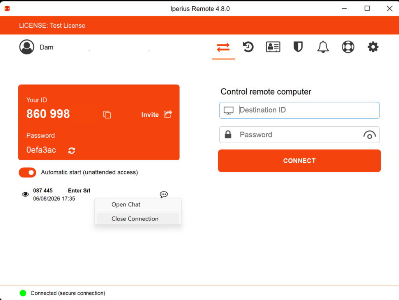Click the LICENSE: Test License label
This screenshot has height=300, width=399.
click(x=52, y=25)
